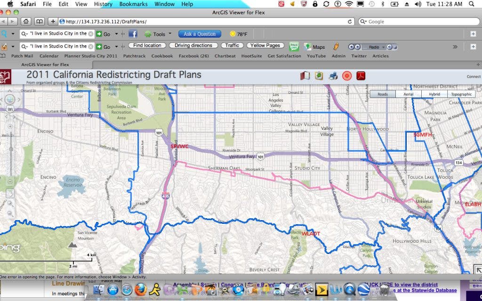The image size is (482, 301).
Task: Open the Edit menu
Action: pos(64,4)
